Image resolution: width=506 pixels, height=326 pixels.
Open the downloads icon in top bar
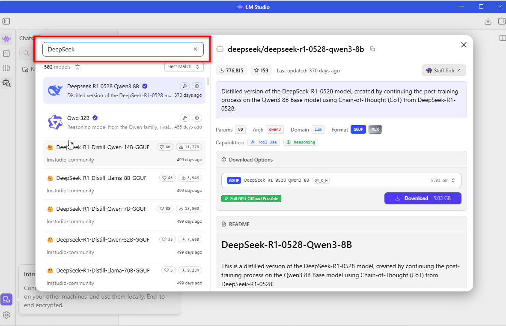488,21
